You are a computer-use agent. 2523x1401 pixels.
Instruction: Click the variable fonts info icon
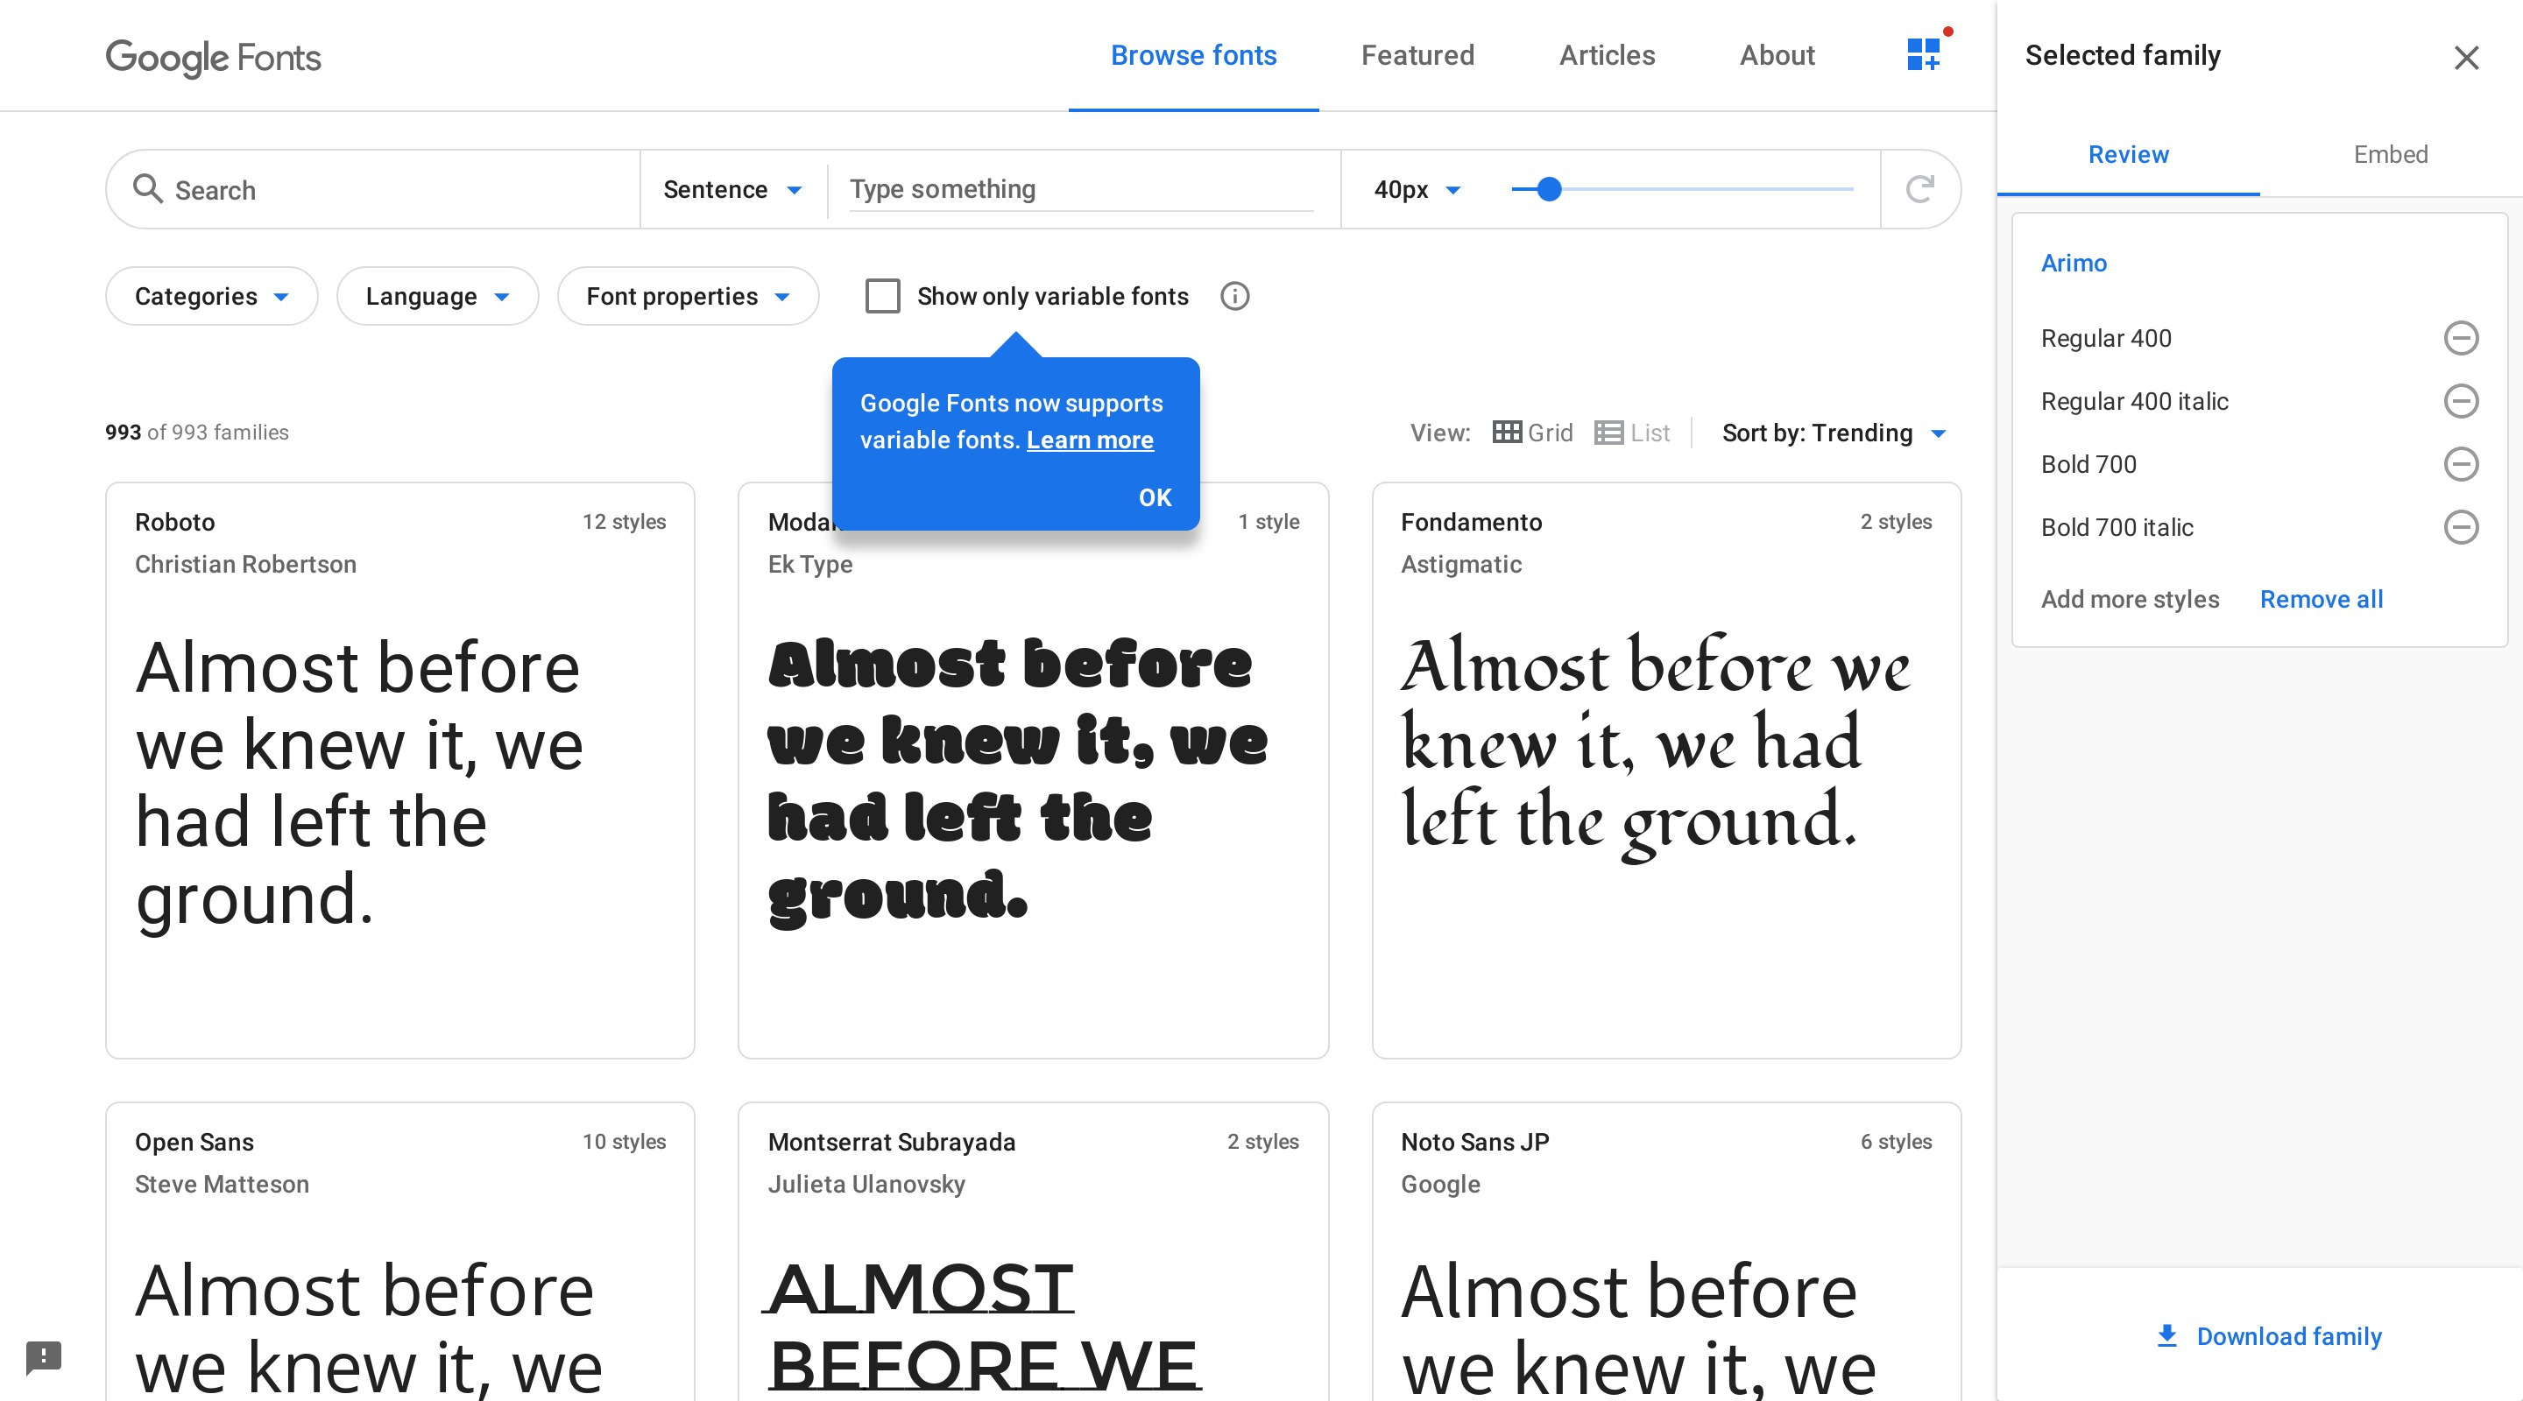[1234, 296]
